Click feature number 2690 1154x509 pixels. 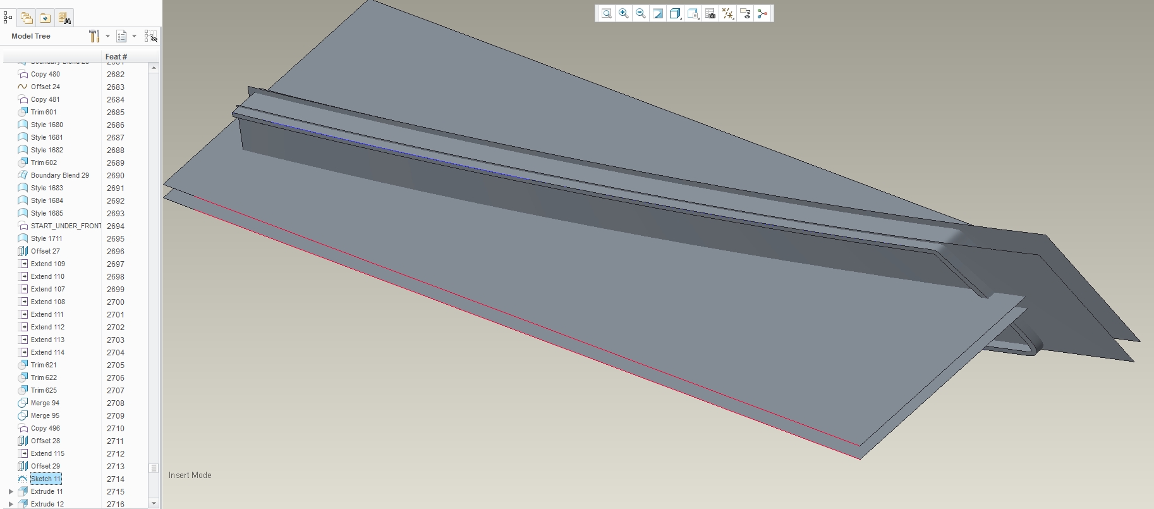[116, 176]
